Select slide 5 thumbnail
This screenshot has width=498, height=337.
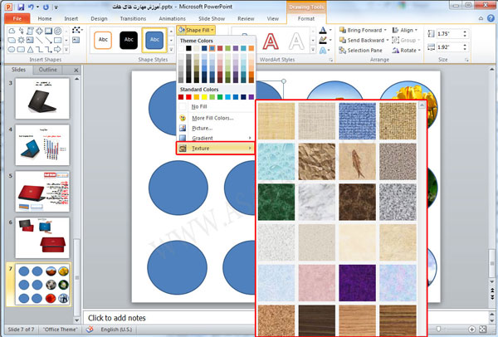click(42, 193)
